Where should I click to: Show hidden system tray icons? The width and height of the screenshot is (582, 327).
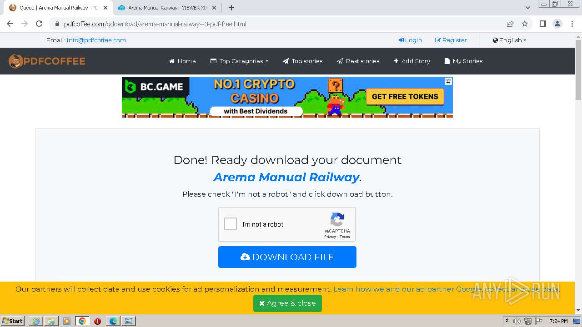tap(507, 321)
